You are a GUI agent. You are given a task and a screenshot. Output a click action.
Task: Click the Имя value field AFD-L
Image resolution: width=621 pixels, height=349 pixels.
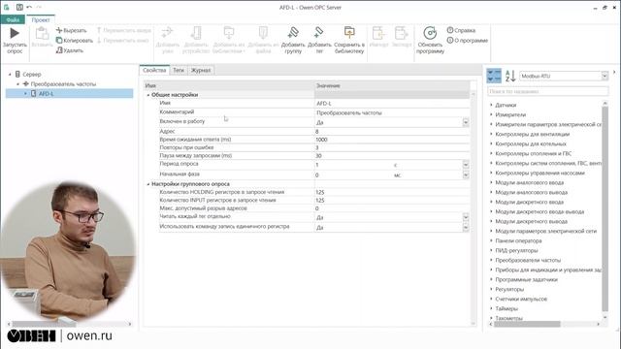[392, 104]
